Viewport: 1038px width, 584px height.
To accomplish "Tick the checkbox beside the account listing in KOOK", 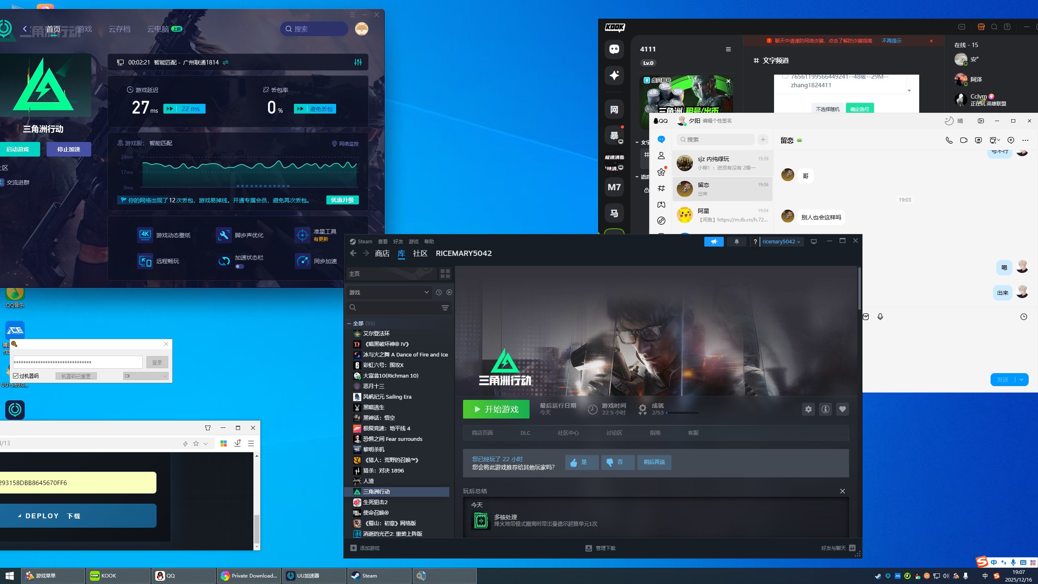I will 785,76.
